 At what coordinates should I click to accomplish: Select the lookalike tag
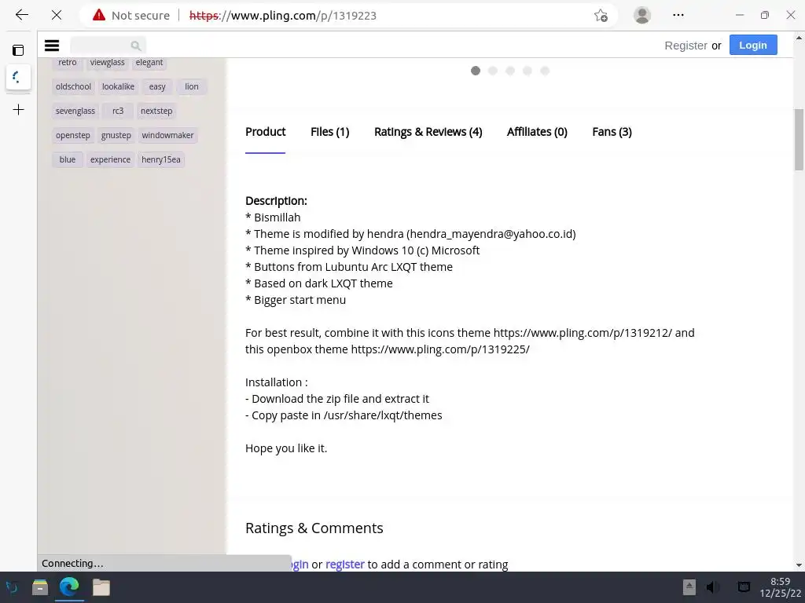point(118,86)
